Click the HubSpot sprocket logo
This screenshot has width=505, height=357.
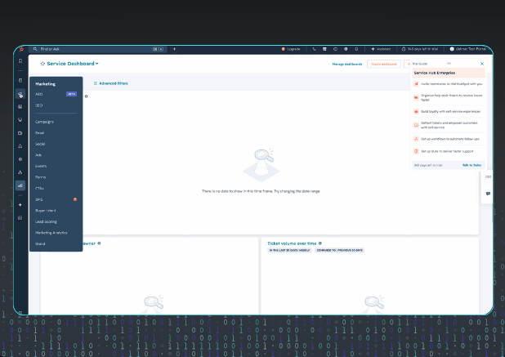tap(21, 49)
